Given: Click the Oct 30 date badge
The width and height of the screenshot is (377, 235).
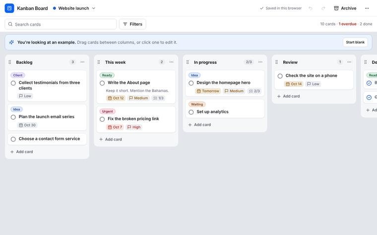Looking at the screenshot, I should click(27, 125).
